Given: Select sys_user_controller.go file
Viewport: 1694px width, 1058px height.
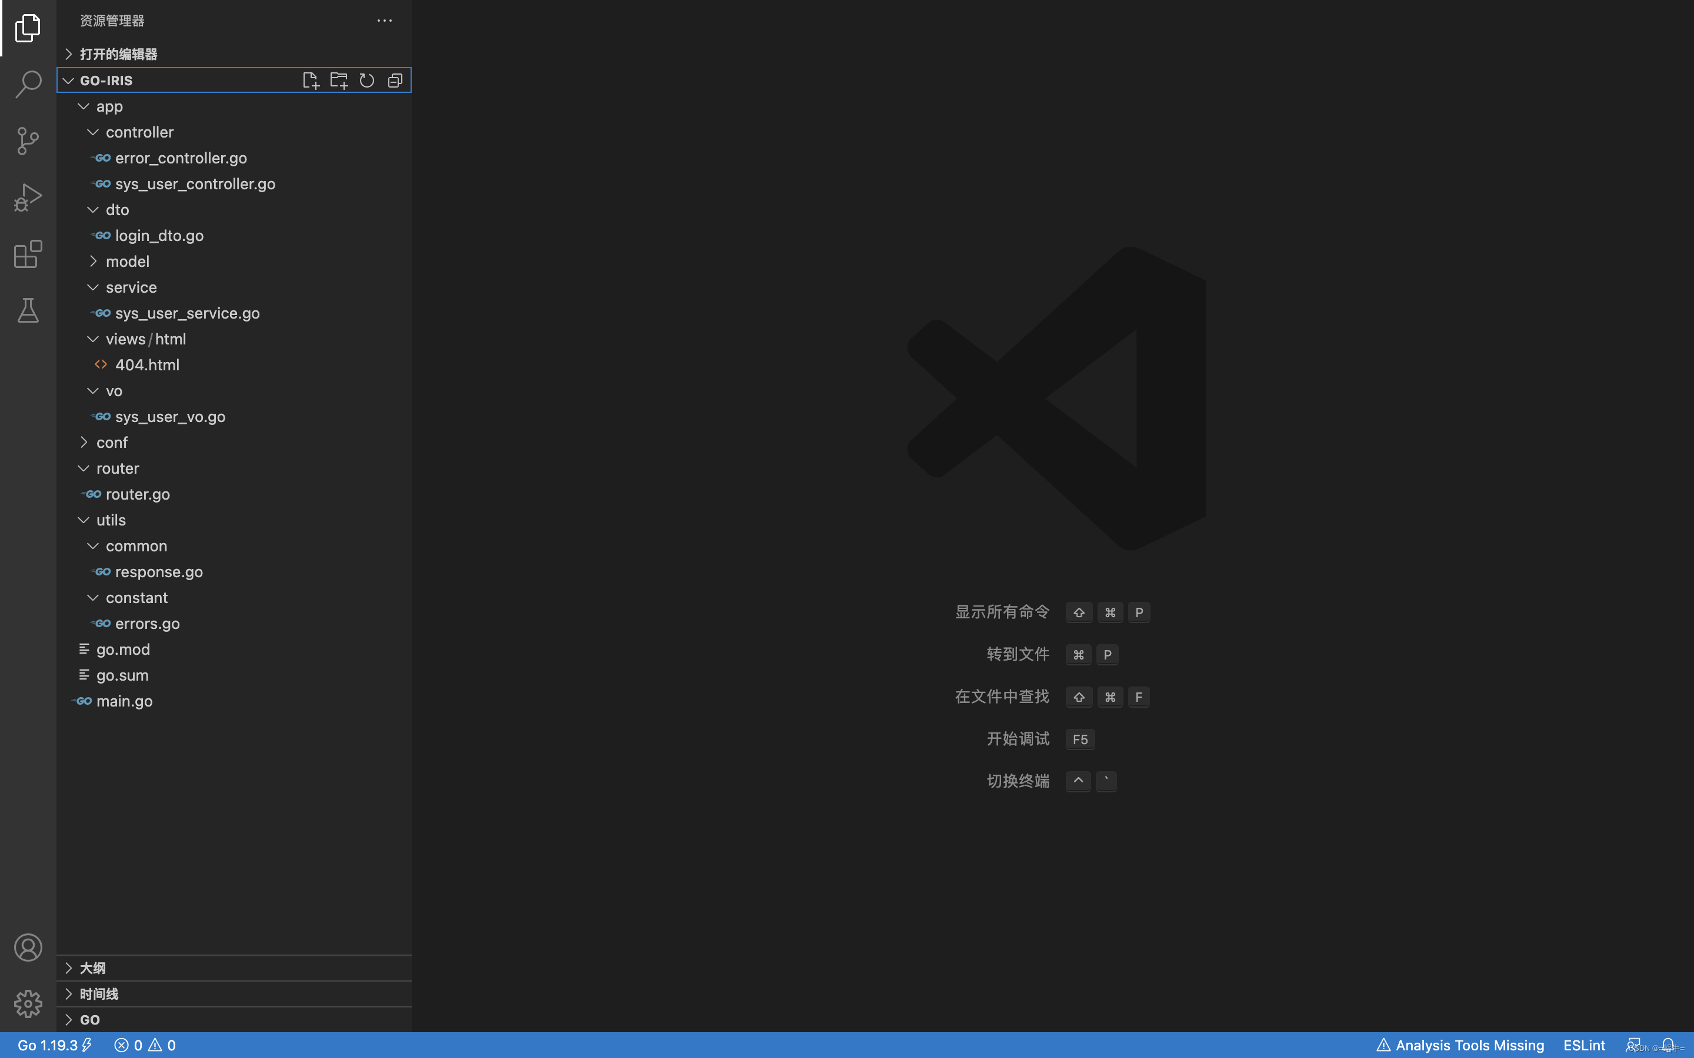Looking at the screenshot, I should click(x=195, y=183).
